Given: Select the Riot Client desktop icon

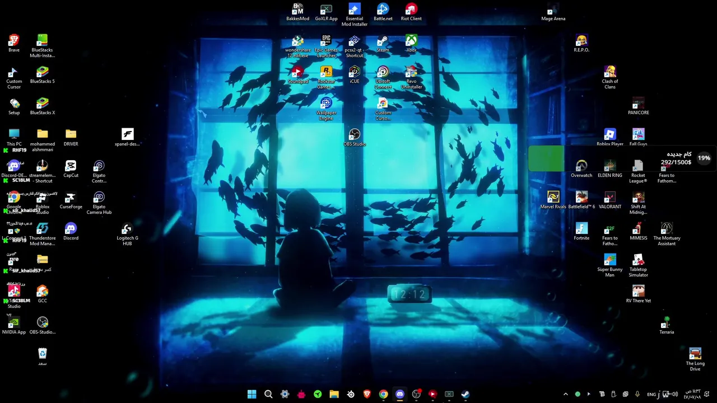Looking at the screenshot, I should pyautogui.click(x=411, y=12).
